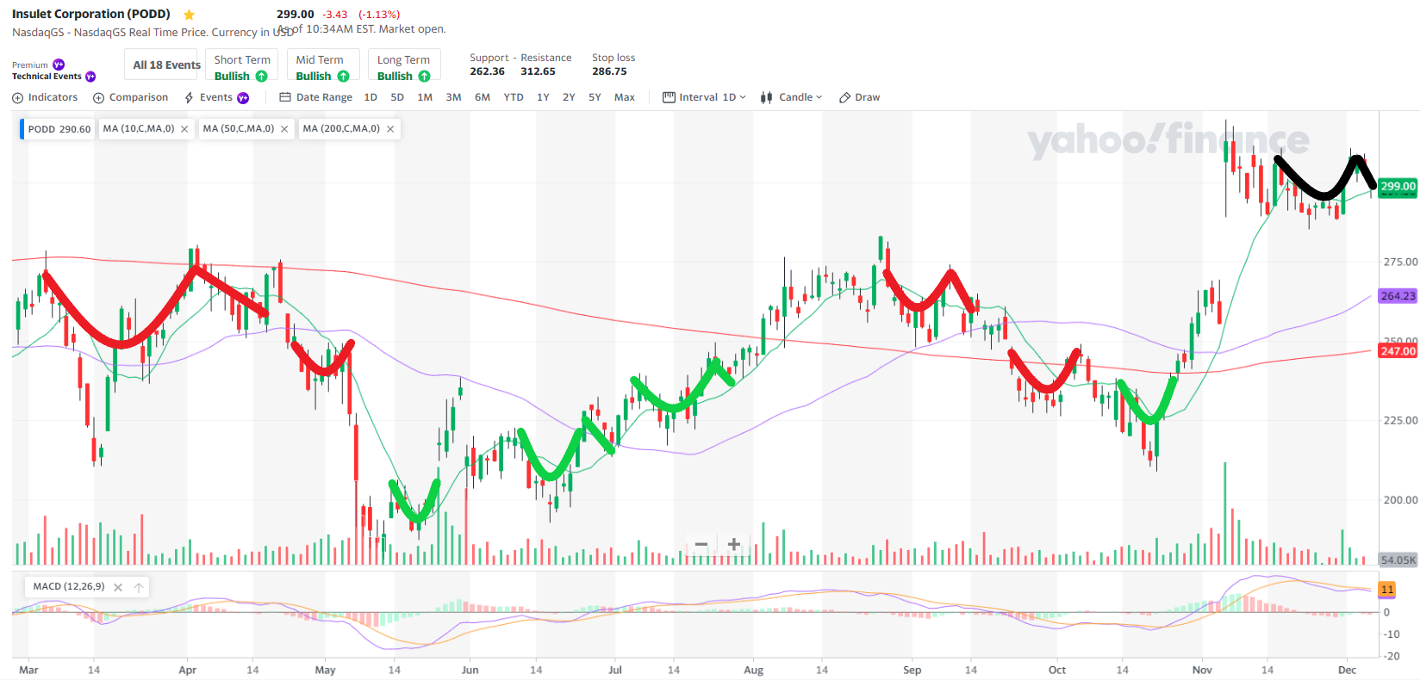Open the Comparison menu
The image size is (1420, 680).
point(130,97)
